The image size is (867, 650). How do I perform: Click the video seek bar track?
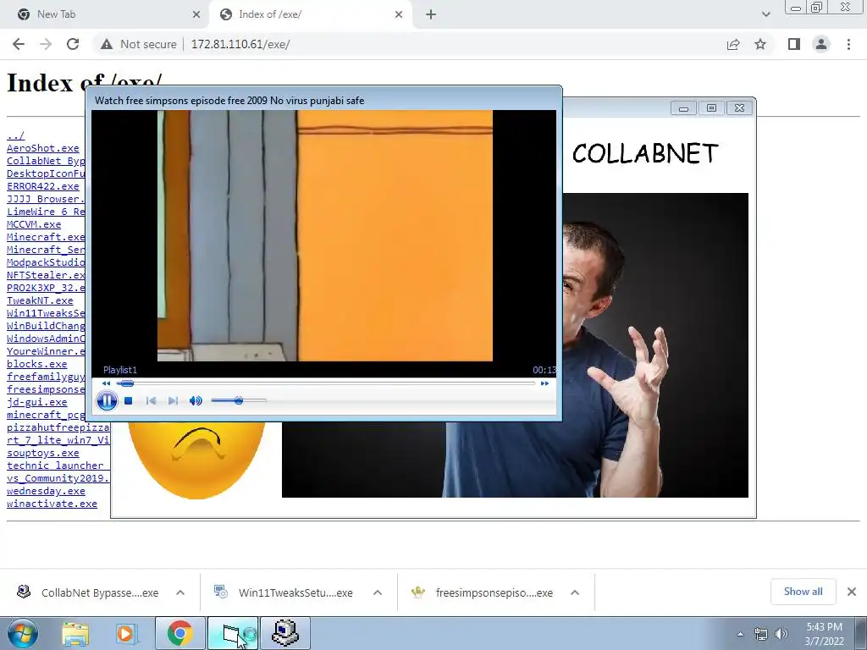(326, 383)
